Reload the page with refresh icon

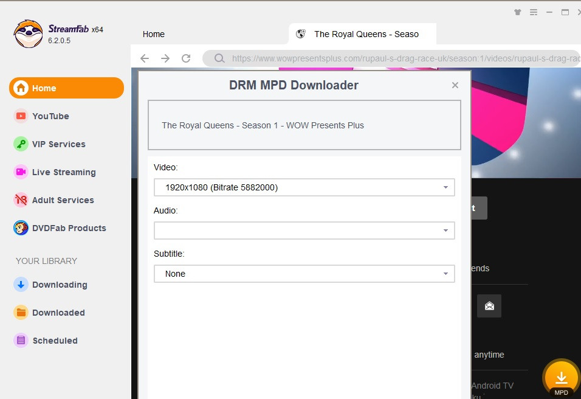[186, 58]
